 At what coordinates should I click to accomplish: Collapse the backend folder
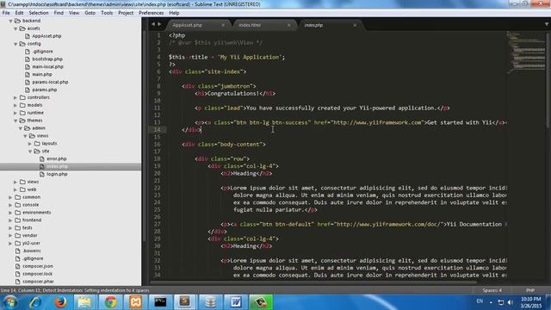click(x=11, y=21)
